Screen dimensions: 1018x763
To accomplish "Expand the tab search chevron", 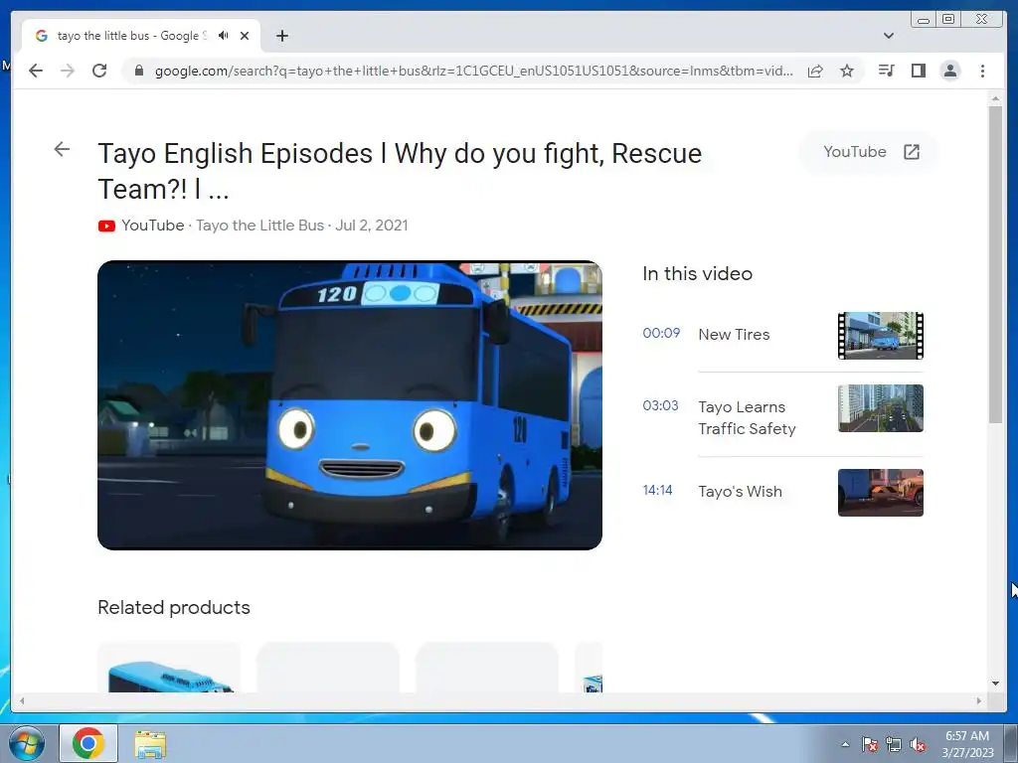I will pos(889,36).
